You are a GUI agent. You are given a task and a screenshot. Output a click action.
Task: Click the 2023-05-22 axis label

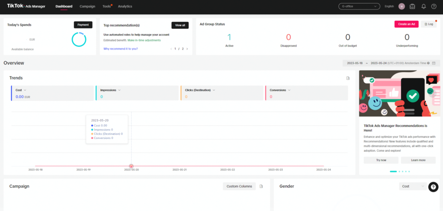point(228,170)
